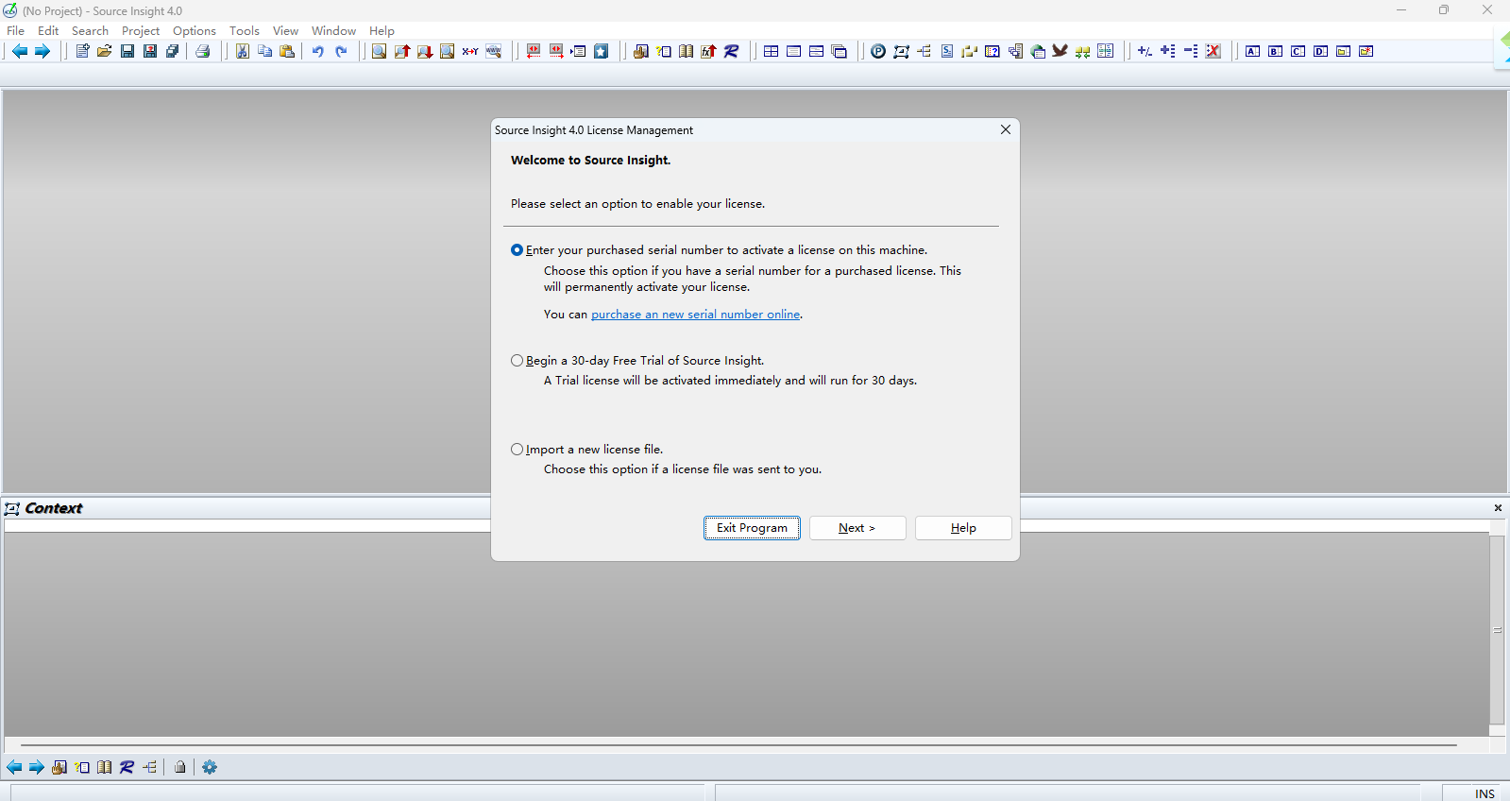This screenshot has width=1510, height=801.
Task: Click the Cut scissors icon
Action: tap(243, 51)
